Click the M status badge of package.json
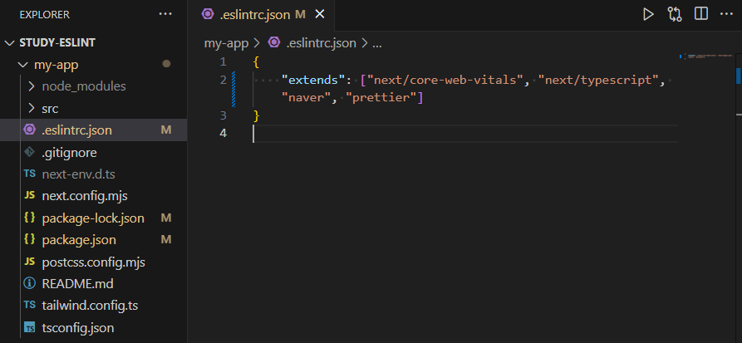This screenshot has width=742, height=343. pyautogui.click(x=165, y=240)
